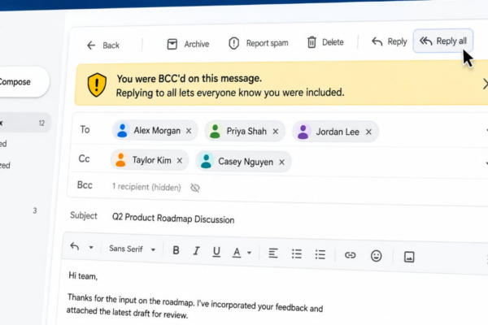Screen dimensions: 488x325
Task: Open the undo dropdown arrow
Action: 91,248
